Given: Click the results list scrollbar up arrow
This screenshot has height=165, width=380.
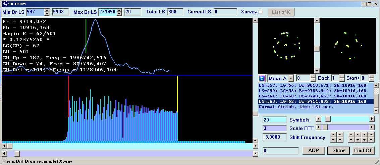Looking at the screenshot, I should point(376,85).
